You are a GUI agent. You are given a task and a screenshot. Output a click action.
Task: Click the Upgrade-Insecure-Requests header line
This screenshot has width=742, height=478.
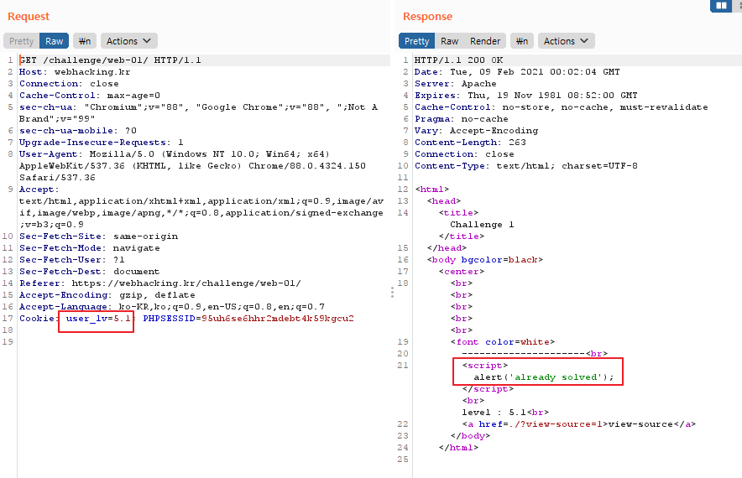pyautogui.click(x=102, y=143)
